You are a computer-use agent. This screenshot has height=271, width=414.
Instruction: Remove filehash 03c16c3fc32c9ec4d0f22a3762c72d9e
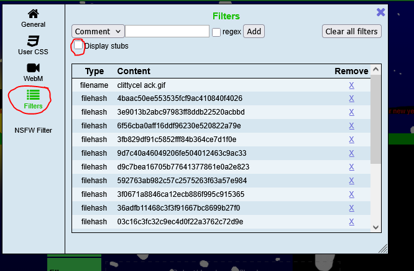tap(351, 222)
